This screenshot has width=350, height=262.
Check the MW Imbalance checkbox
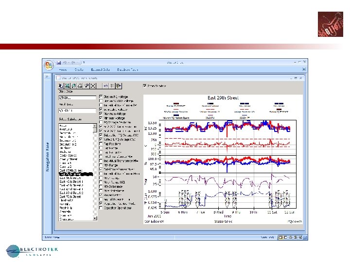click(x=101, y=186)
